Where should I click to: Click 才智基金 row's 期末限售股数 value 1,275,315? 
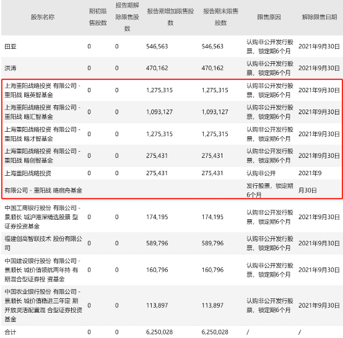[x=215, y=134]
